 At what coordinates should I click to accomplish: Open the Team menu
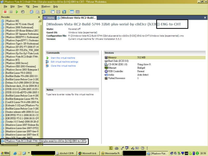tap(35, 6)
